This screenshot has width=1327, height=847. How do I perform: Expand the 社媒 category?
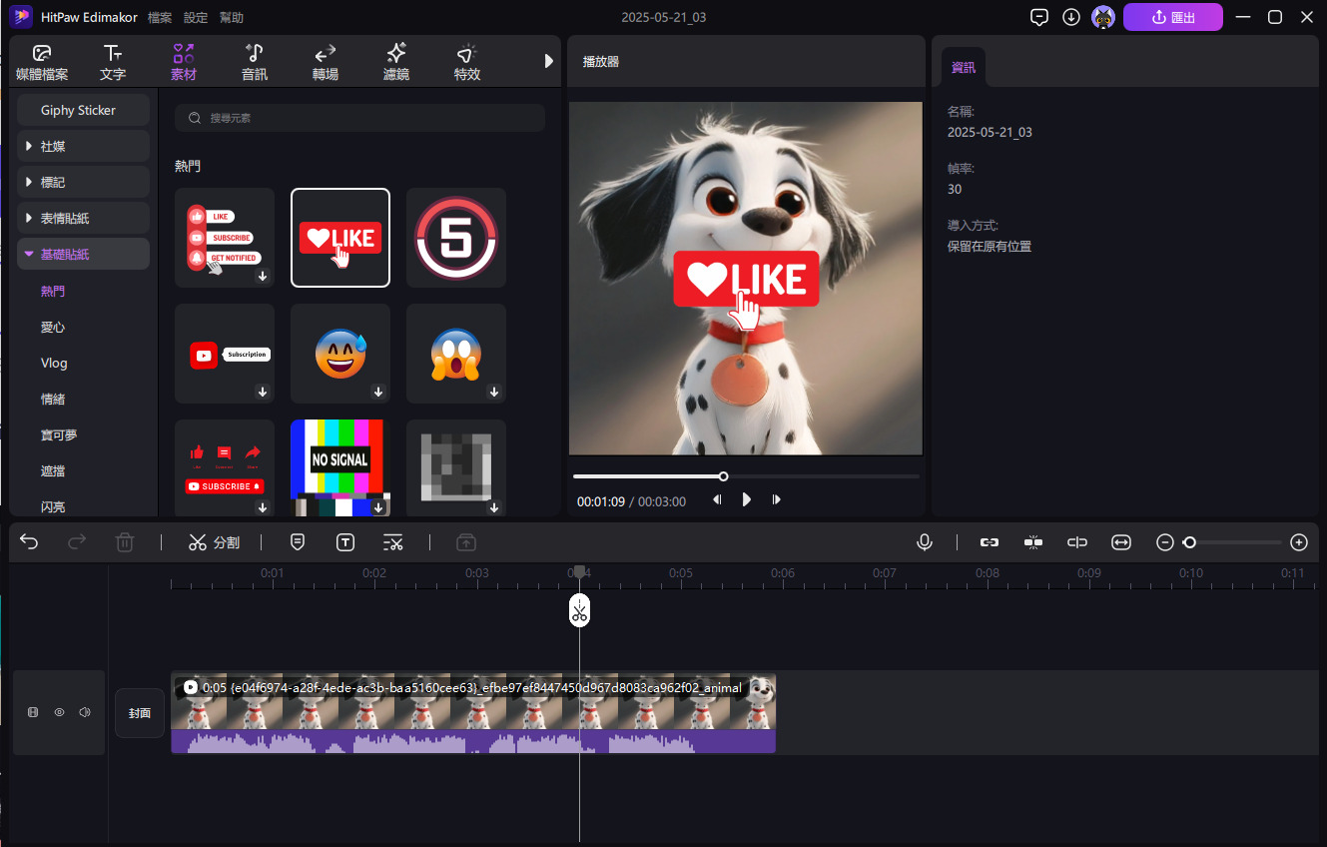pyautogui.click(x=84, y=146)
